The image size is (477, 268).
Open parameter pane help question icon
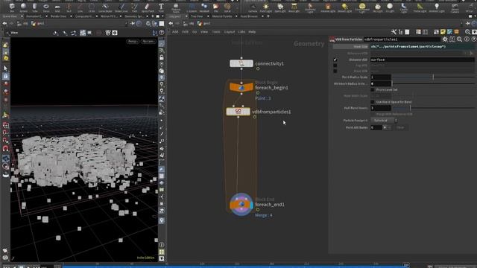[474, 39]
